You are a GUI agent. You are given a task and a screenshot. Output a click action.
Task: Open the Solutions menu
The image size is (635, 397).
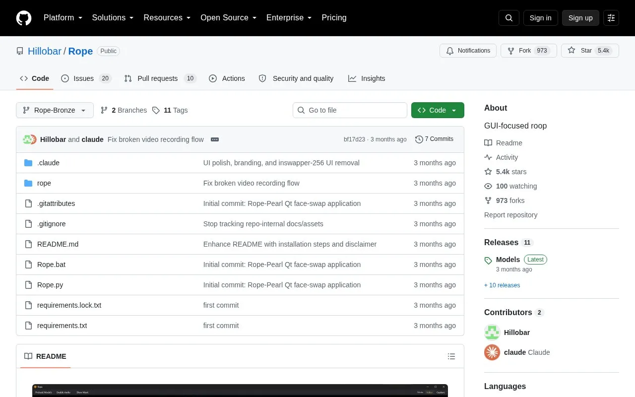(x=113, y=18)
